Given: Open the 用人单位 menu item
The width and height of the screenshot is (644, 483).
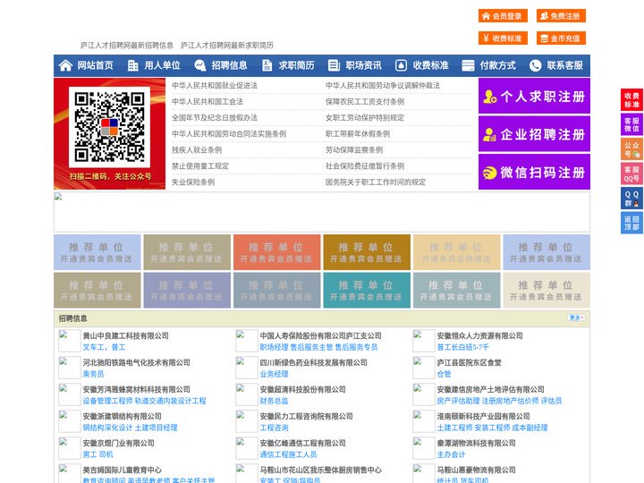Looking at the screenshot, I should click(162, 65).
